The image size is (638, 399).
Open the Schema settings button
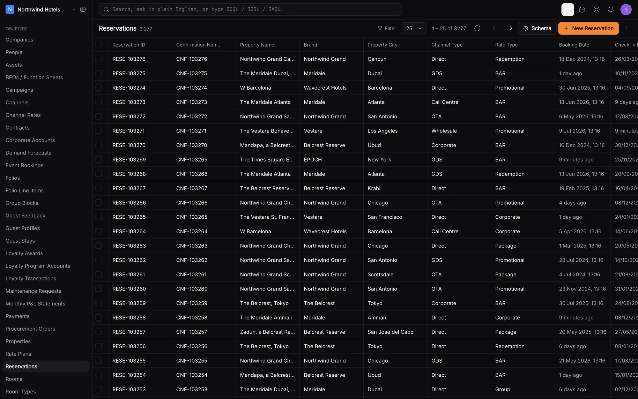537,28
